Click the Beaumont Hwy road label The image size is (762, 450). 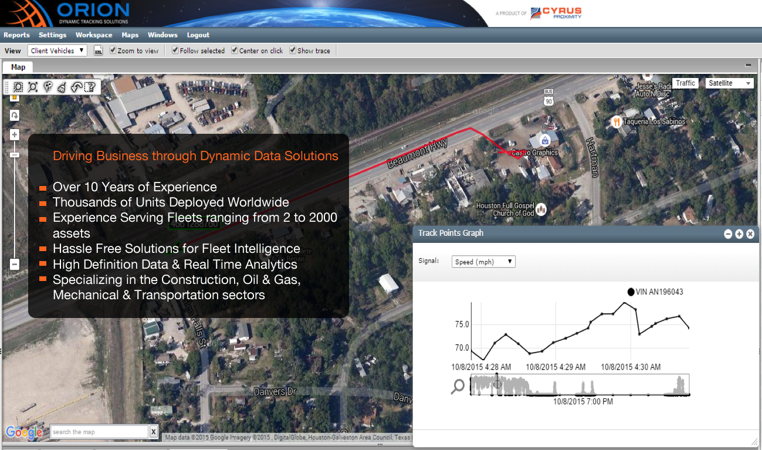(418, 153)
